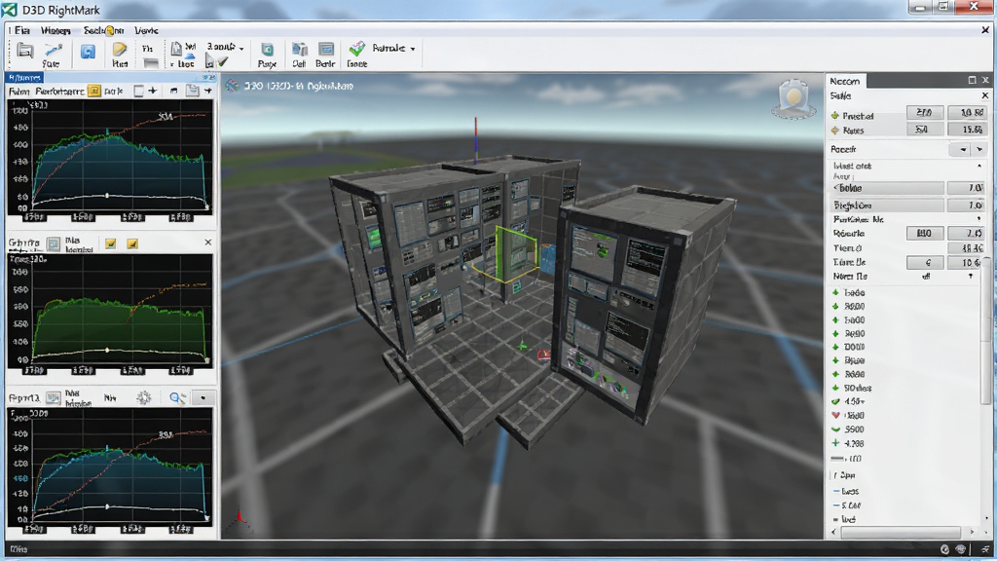Maximize the 'Nocorn' panel
Image resolution: width=997 pixels, height=561 pixels.
click(x=972, y=80)
